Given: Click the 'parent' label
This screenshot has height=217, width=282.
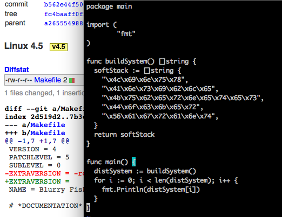Looking at the screenshot, I should [x=15, y=23].
